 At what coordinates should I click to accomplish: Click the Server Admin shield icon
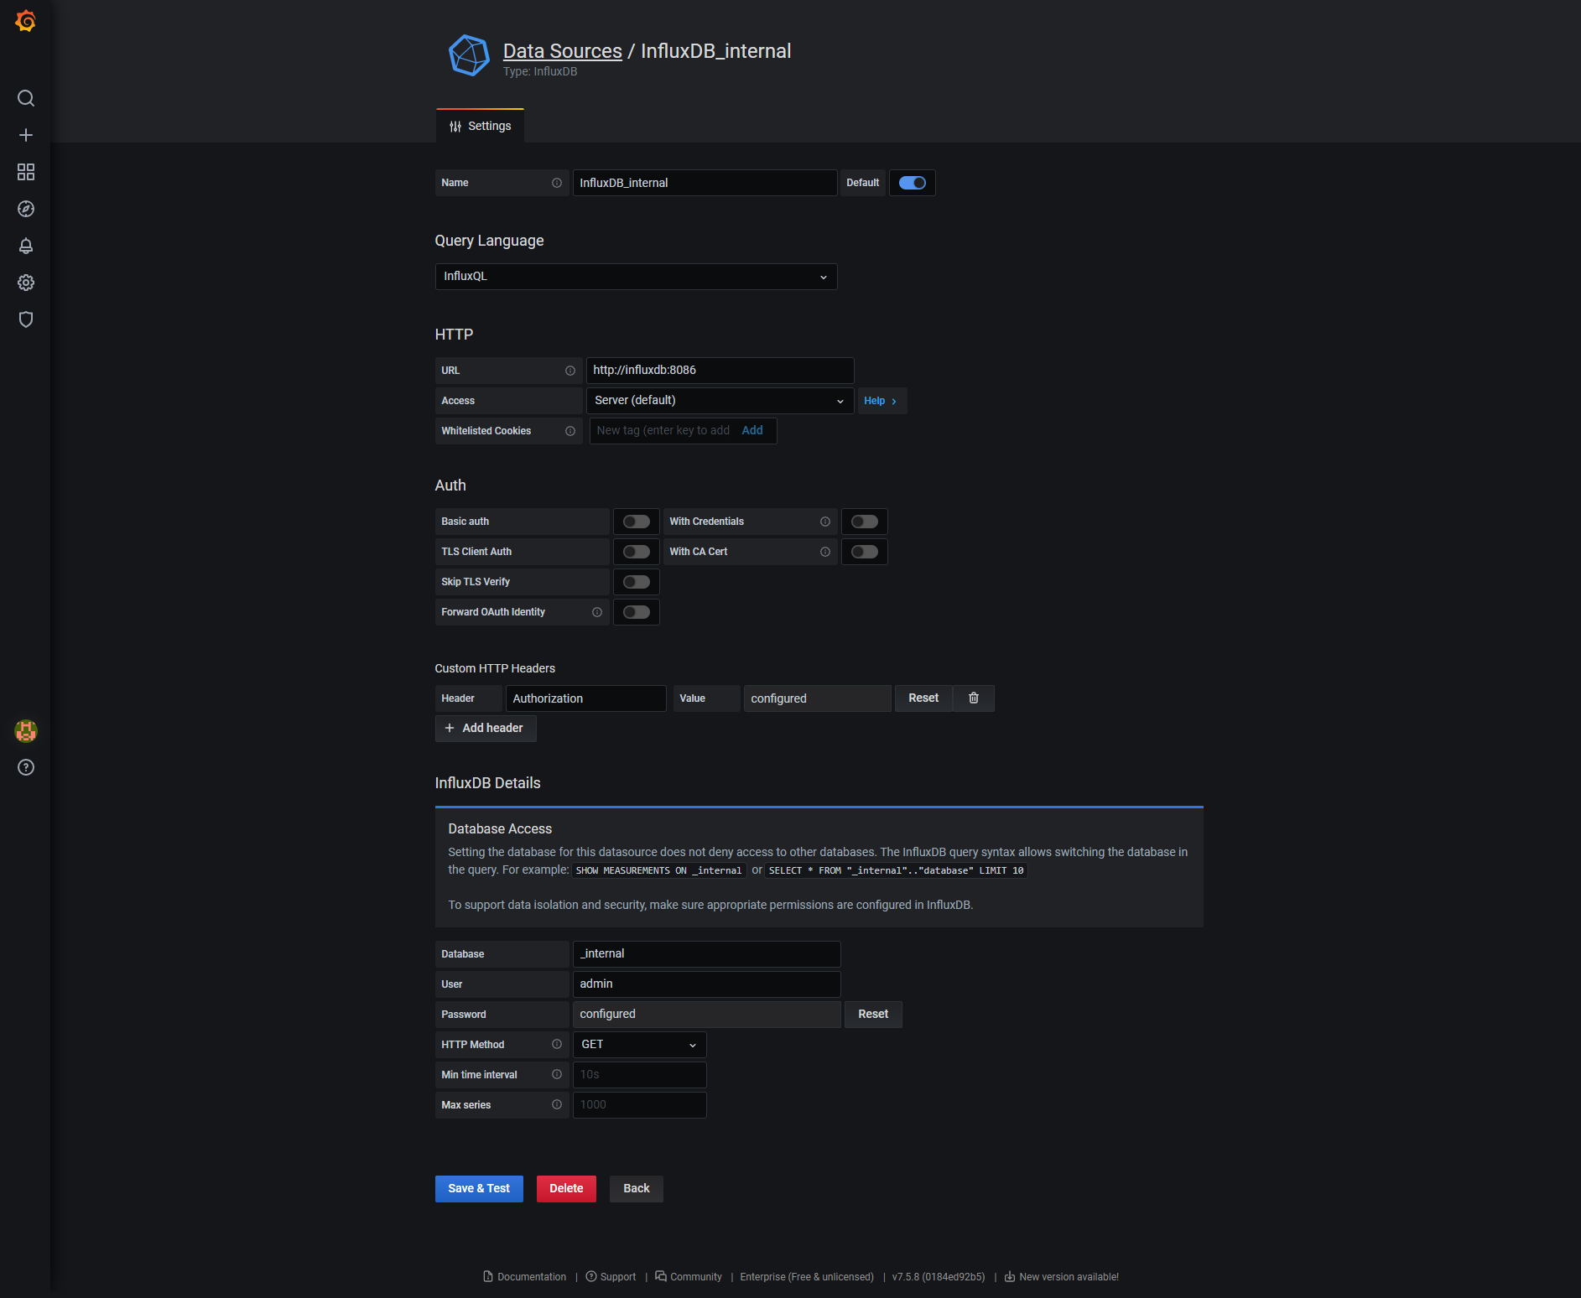tap(25, 319)
